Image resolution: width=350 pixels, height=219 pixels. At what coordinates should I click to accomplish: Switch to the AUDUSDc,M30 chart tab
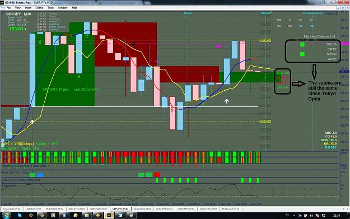click(142, 209)
